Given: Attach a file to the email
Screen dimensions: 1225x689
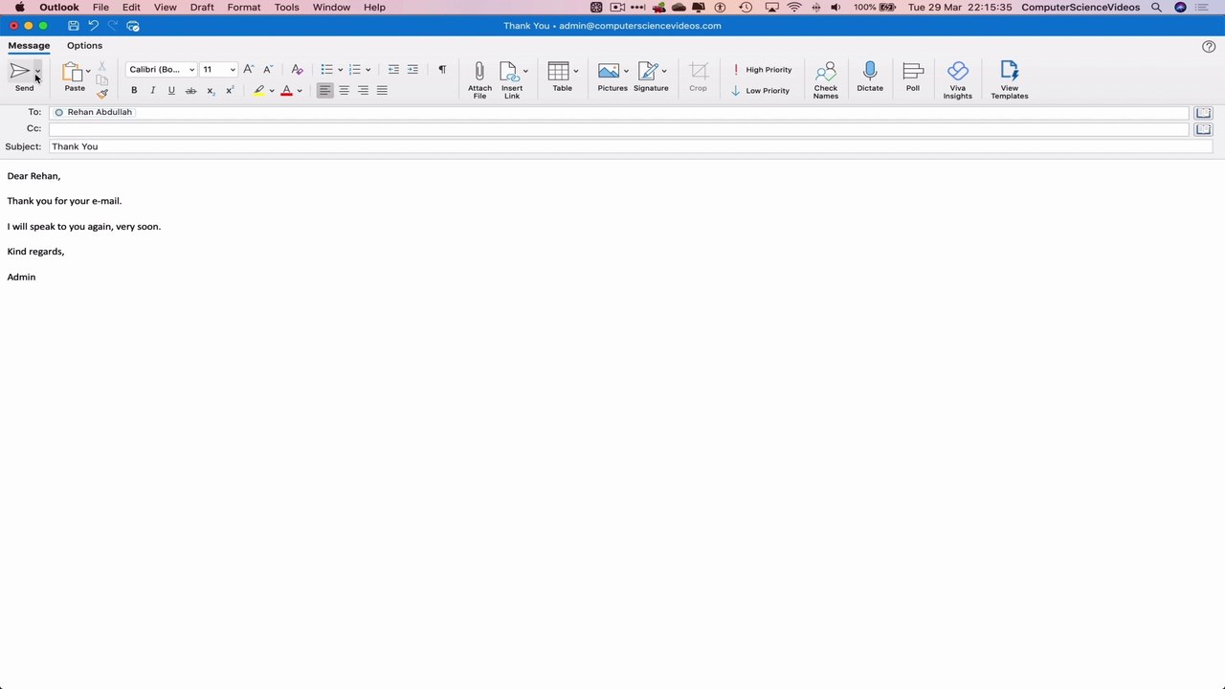Looking at the screenshot, I should 479,80.
